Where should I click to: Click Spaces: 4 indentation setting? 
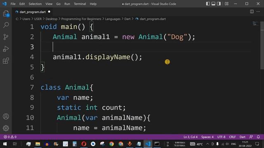click(x=207, y=137)
